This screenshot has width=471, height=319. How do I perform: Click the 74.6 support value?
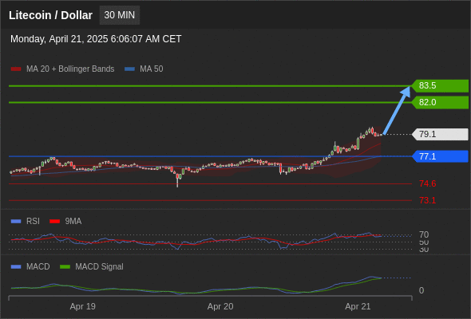pos(427,183)
